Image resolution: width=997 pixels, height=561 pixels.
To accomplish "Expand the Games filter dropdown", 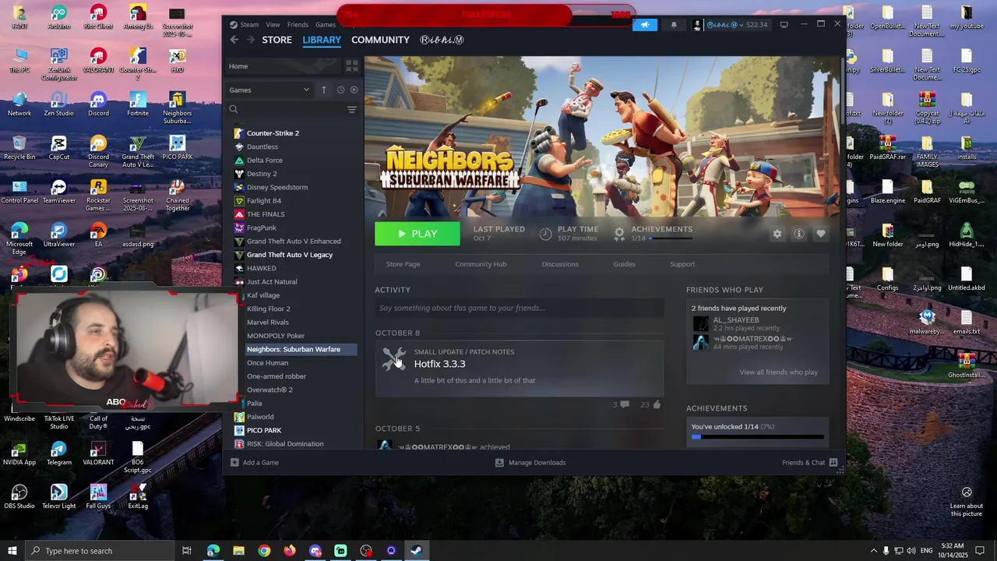I will [270, 90].
